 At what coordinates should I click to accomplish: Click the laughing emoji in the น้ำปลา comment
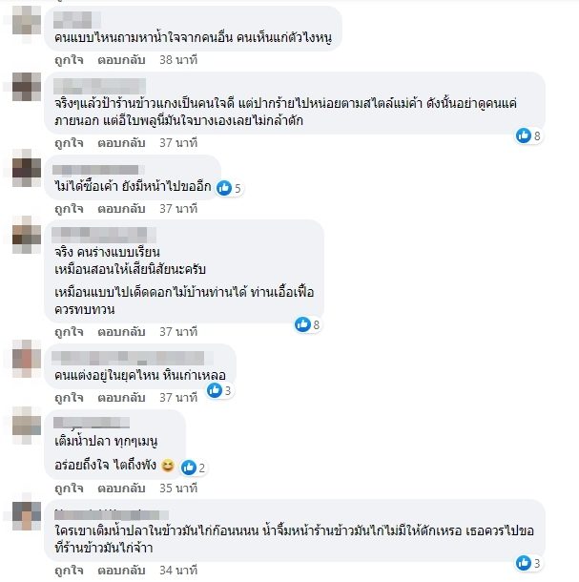click(167, 465)
